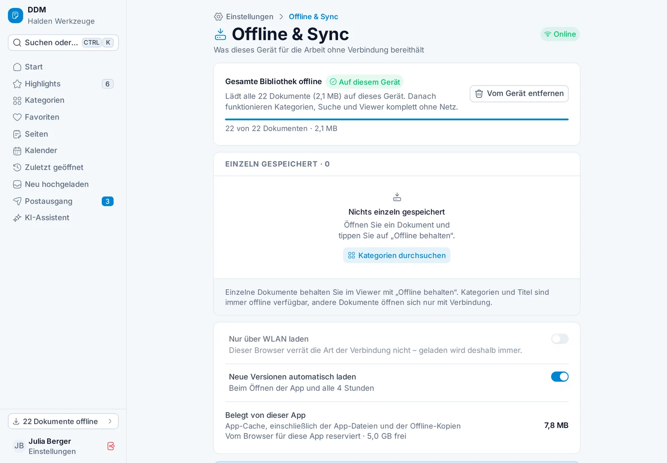Click the search magnifier icon
This screenshot has width=667, height=463.
pos(17,42)
